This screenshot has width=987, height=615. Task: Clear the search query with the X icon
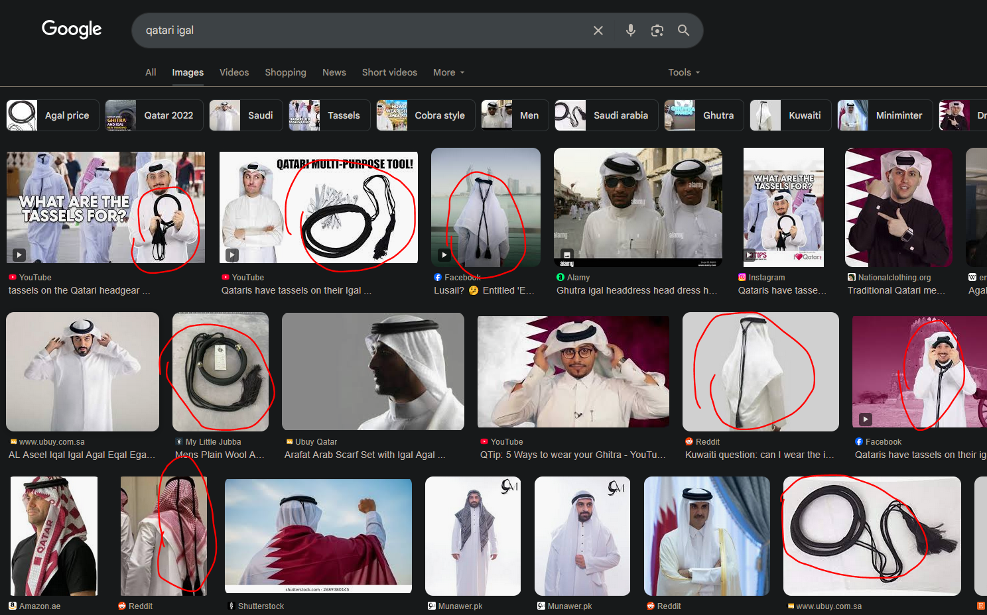click(598, 30)
